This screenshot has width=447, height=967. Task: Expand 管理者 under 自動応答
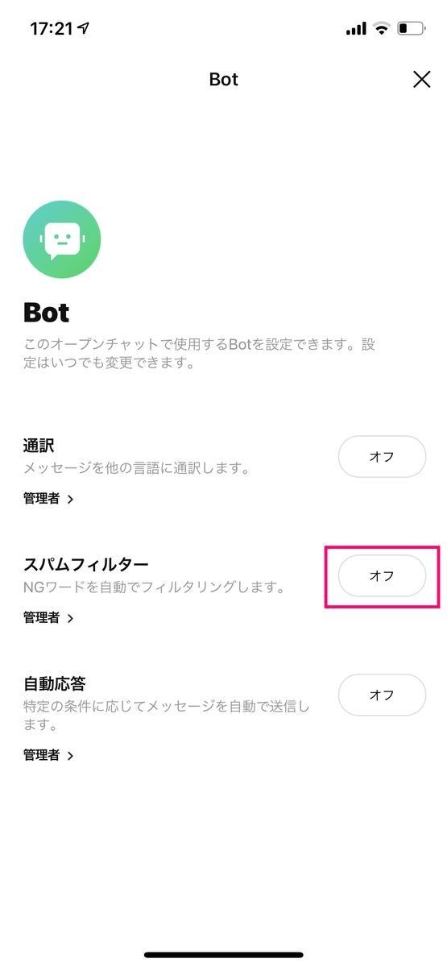click(x=48, y=755)
